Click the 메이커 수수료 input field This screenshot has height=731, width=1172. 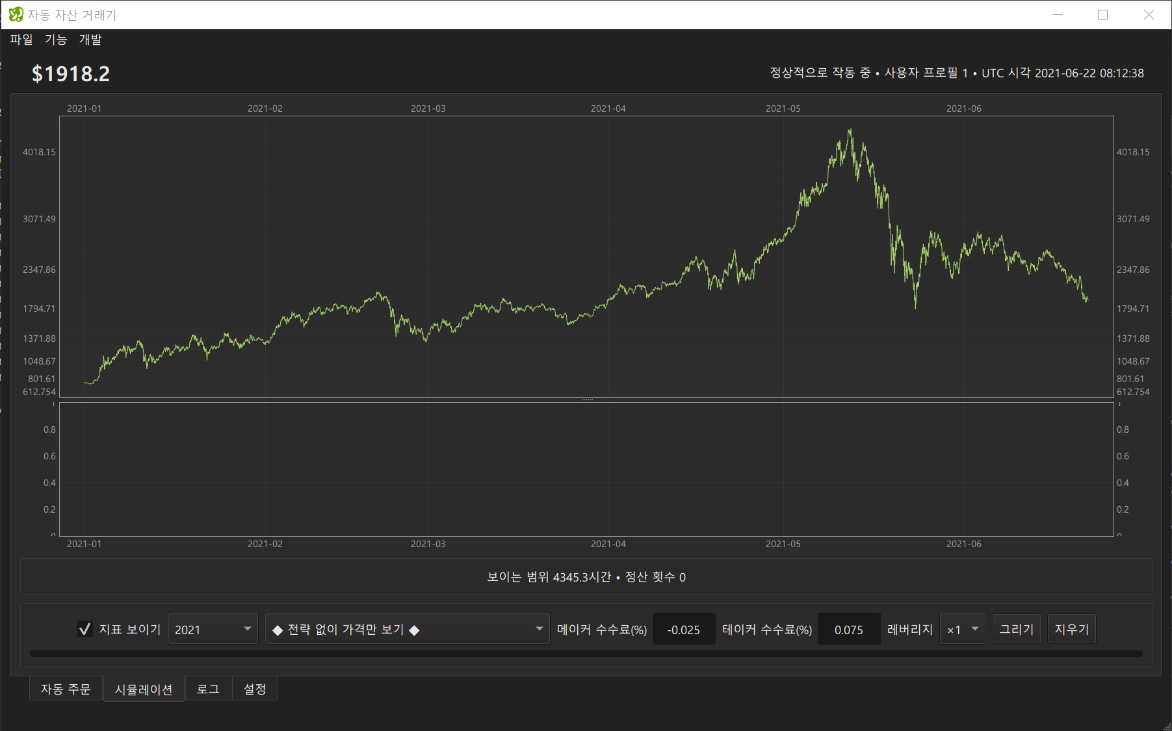(x=684, y=629)
